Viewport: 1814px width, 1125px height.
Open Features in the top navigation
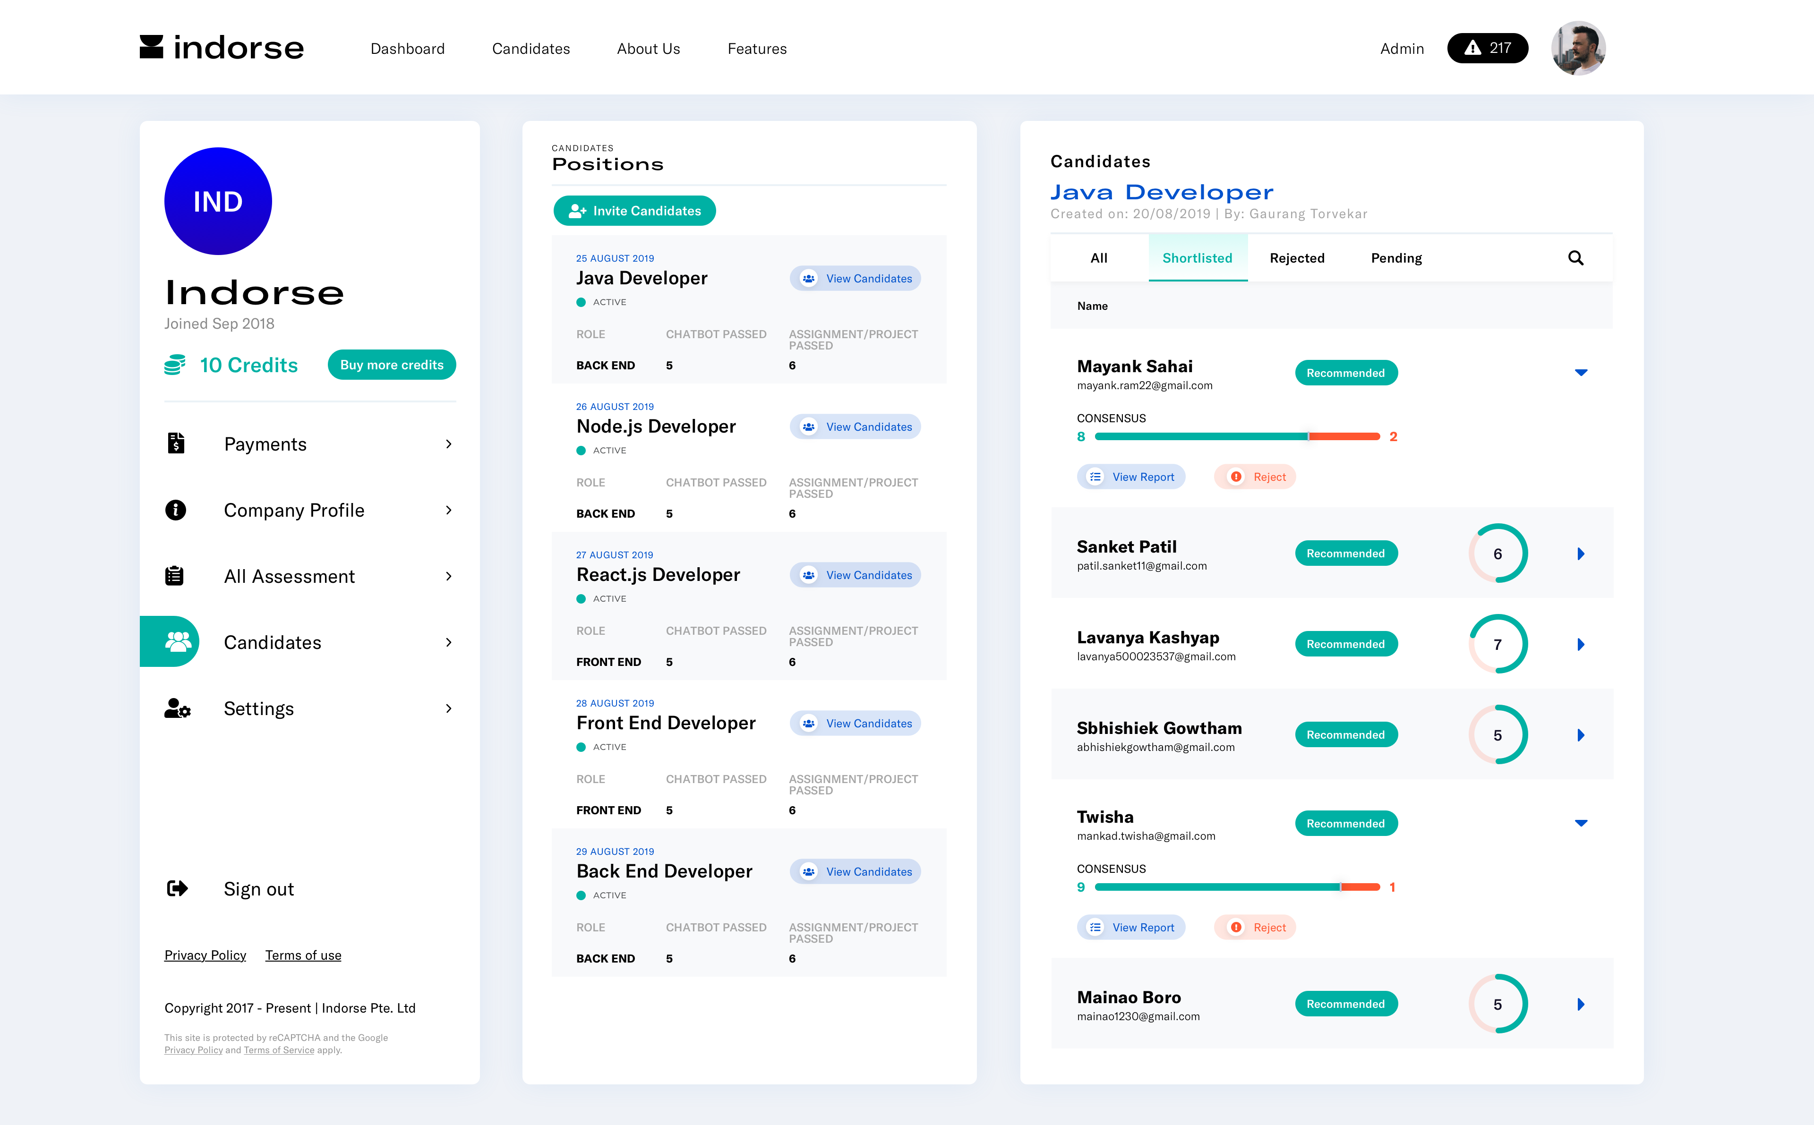click(x=757, y=49)
